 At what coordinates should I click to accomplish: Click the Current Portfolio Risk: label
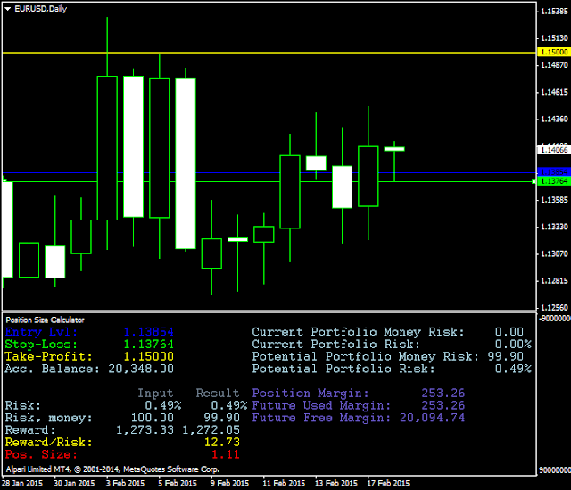[335, 344]
